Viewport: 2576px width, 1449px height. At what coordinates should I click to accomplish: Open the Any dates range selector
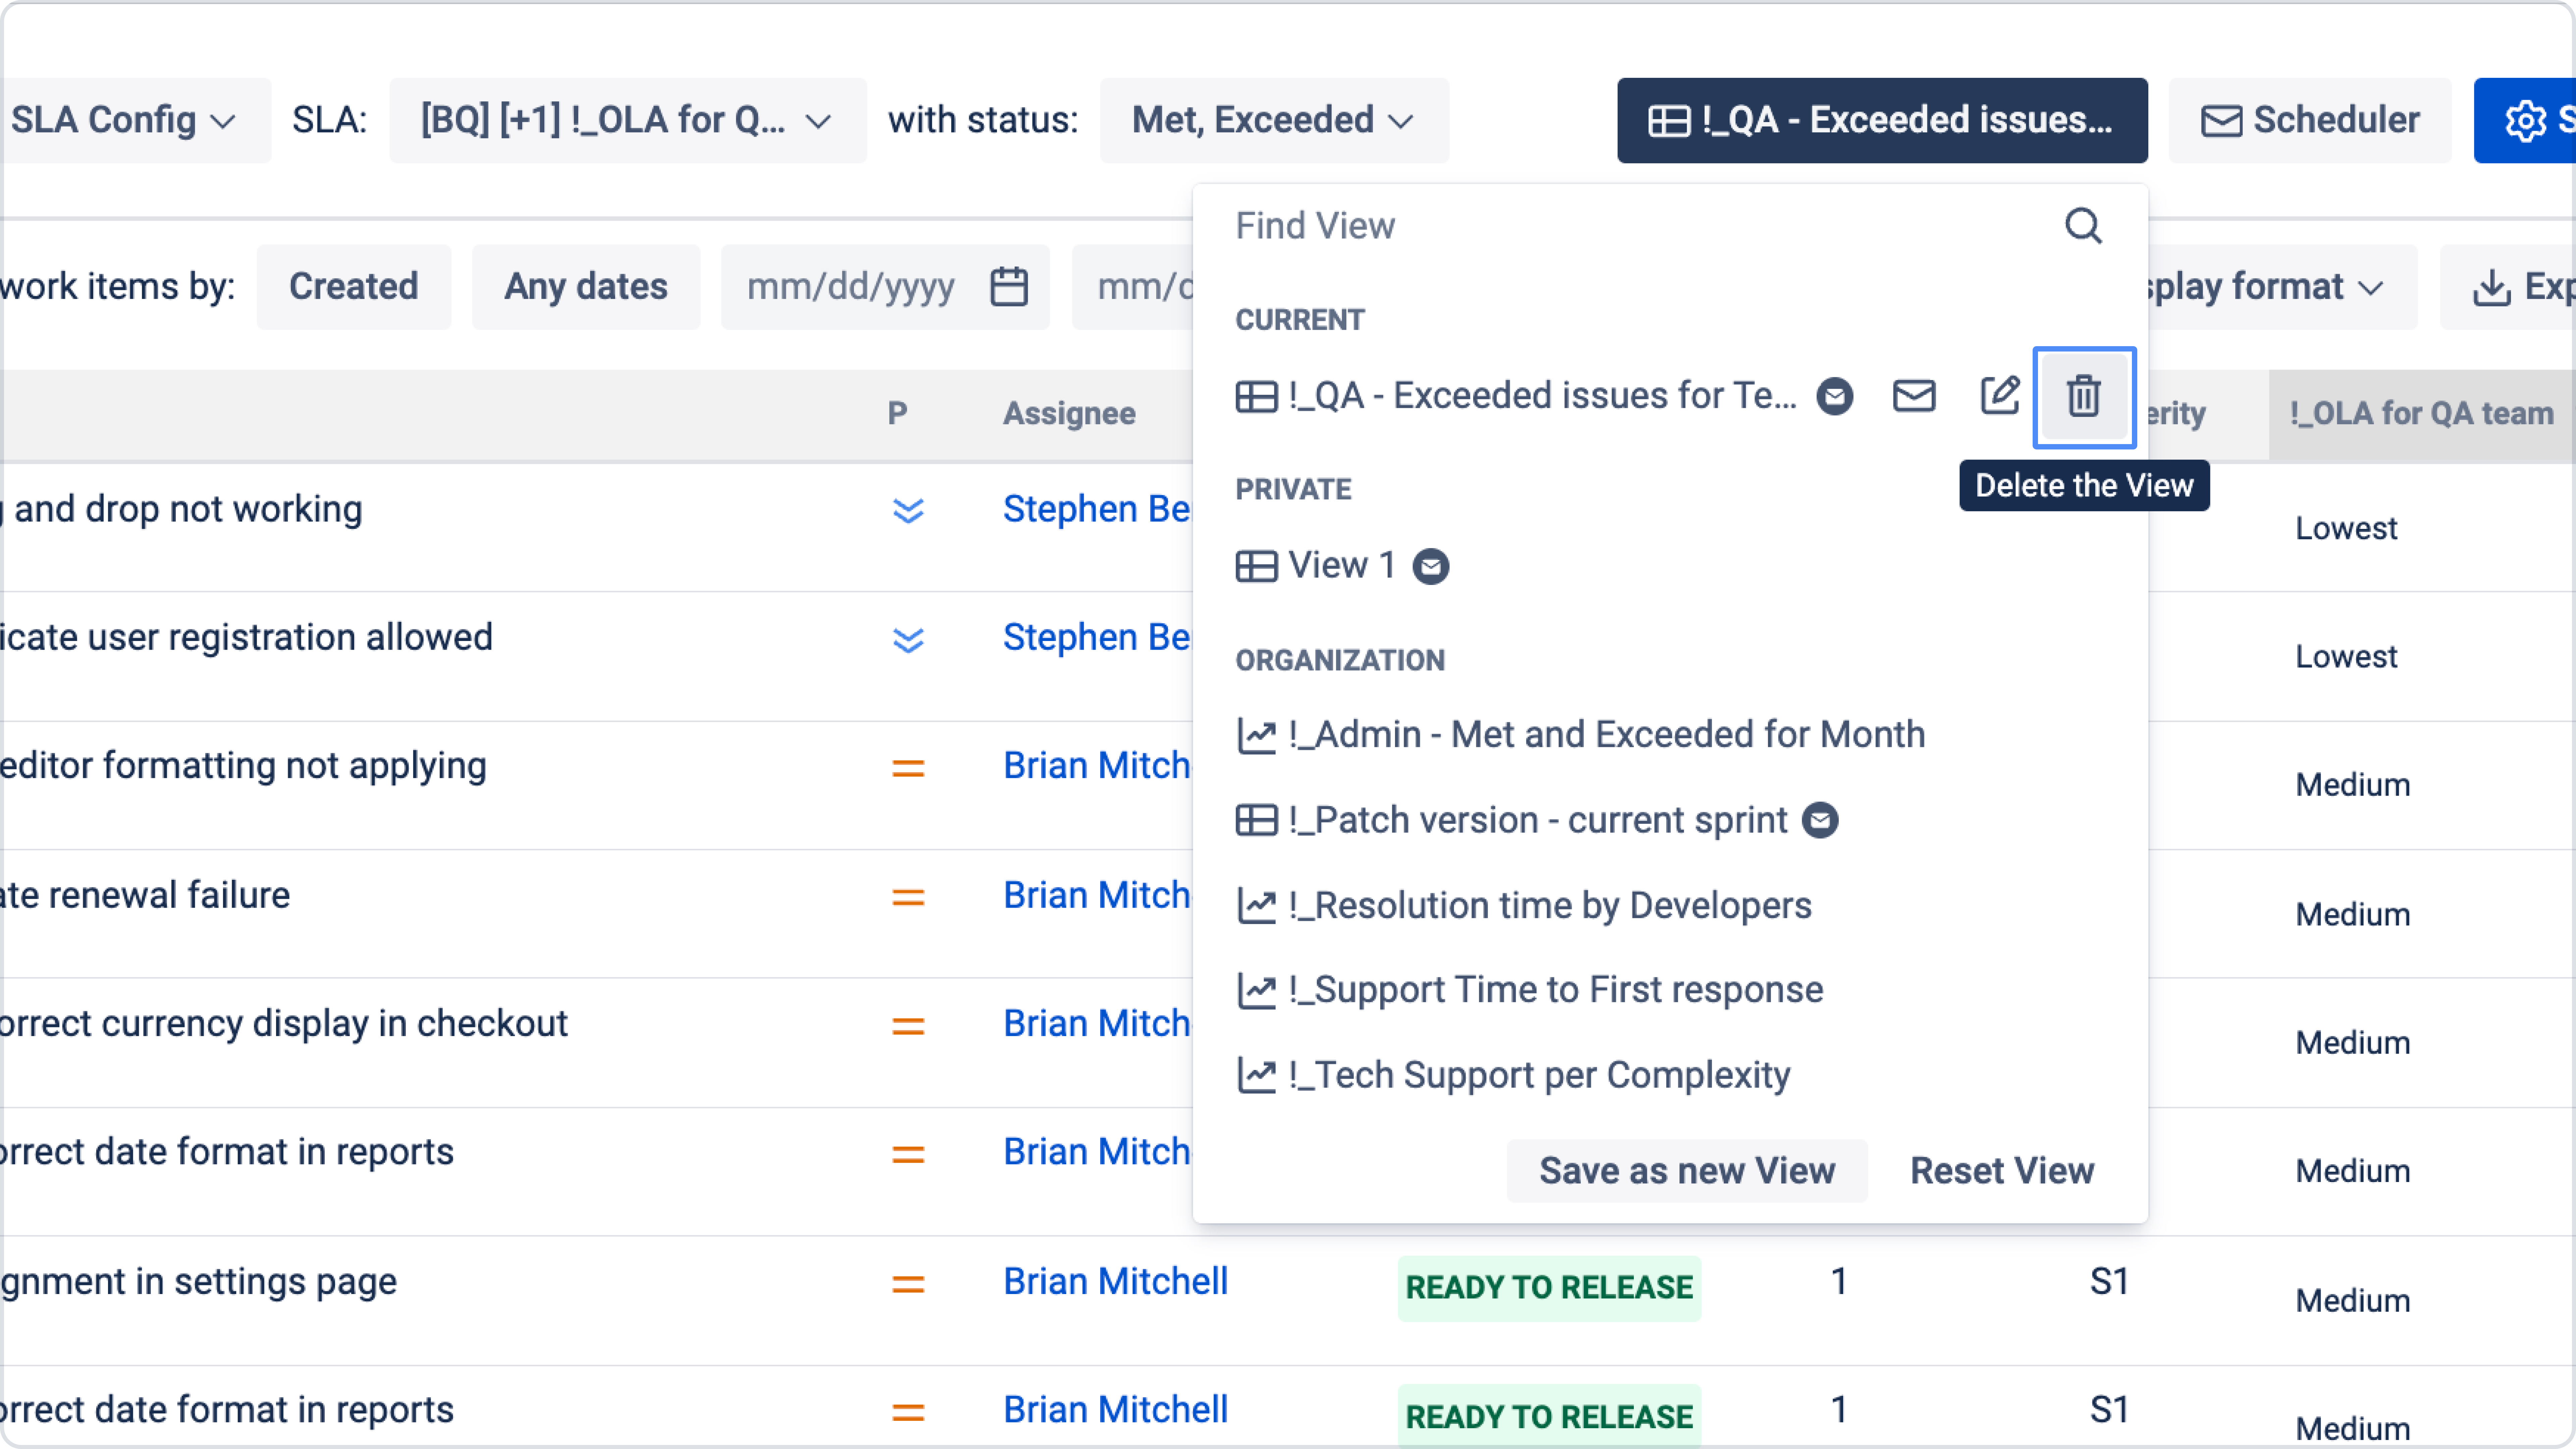coord(586,287)
